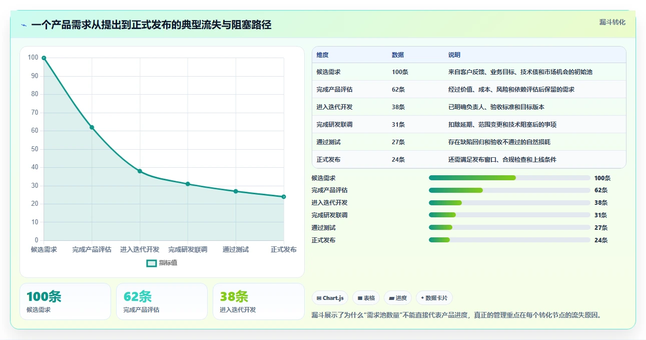The image size is (646, 340).
Task: Click the 候选需求 table row cell
Action: tap(329, 72)
